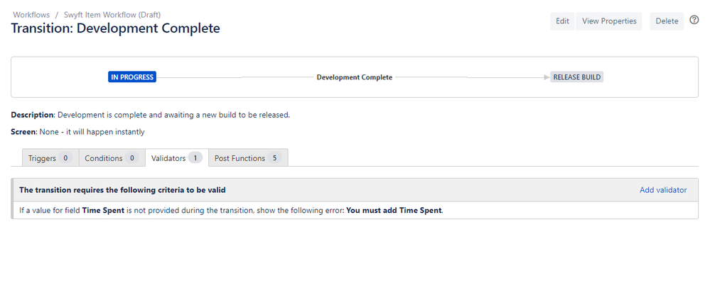
Task: Click the arrowhead pointing to RELEASE BUILD
Action: (x=547, y=77)
